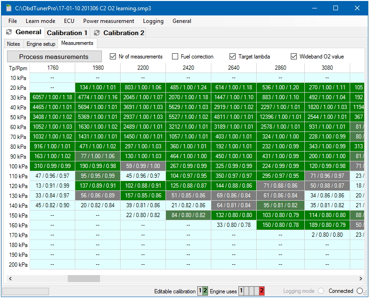Click the 2860 rpm column header
The height and width of the screenshot is (298, 374).
pyautogui.click(x=280, y=68)
